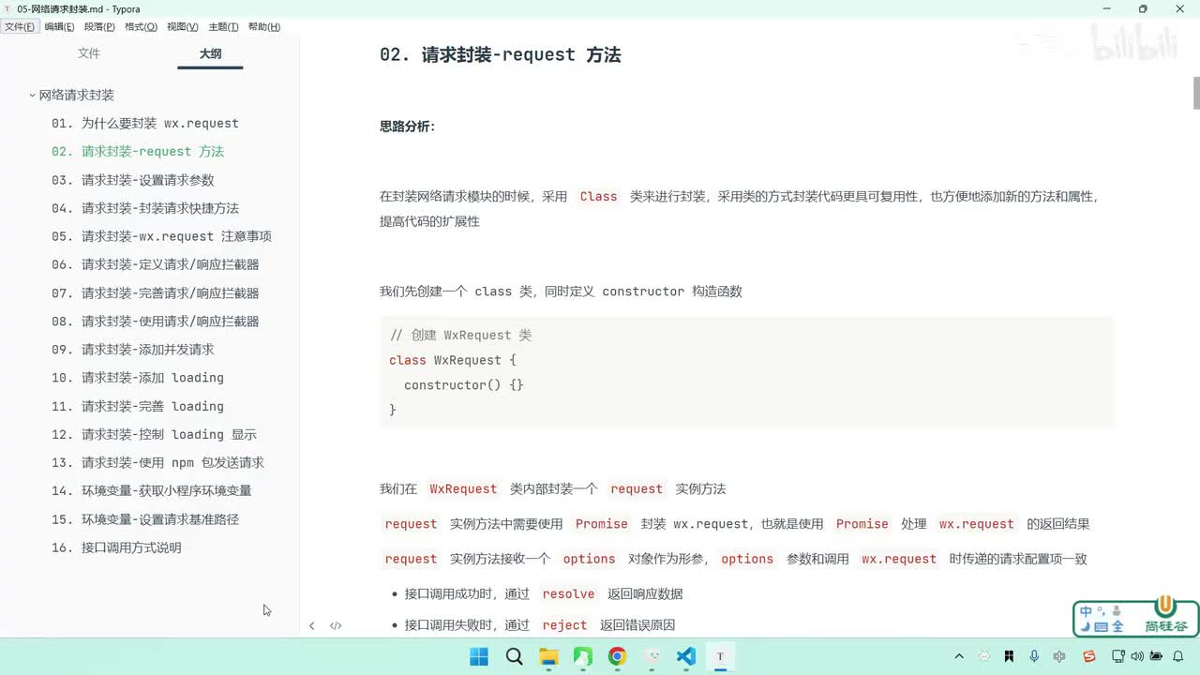Open the 段落(P) menu
The height and width of the screenshot is (675, 1200).
tap(99, 27)
